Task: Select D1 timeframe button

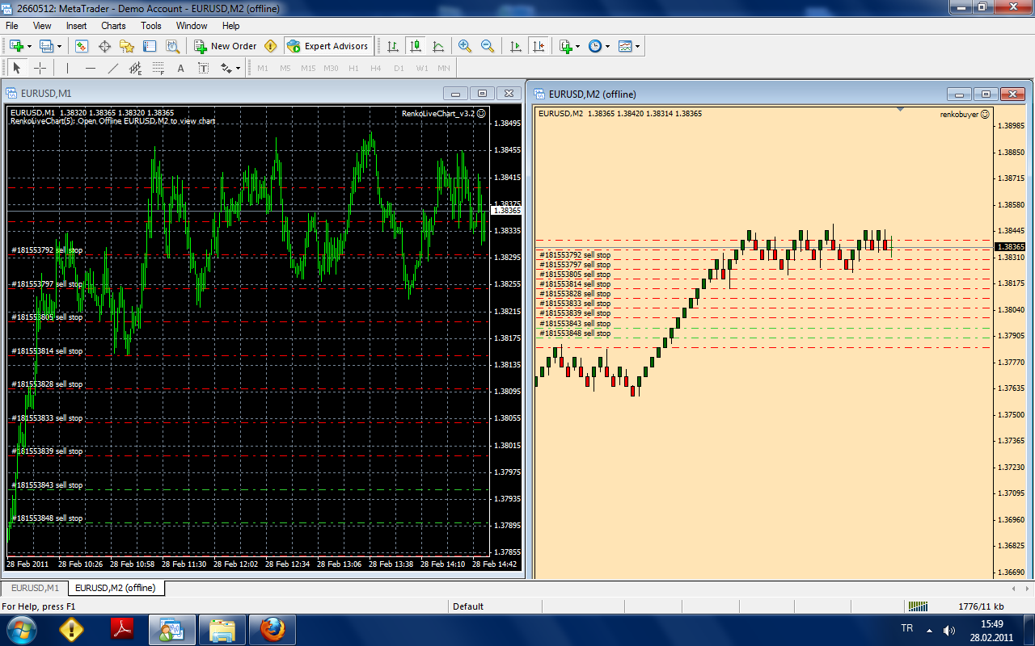Action: click(399, 69)
